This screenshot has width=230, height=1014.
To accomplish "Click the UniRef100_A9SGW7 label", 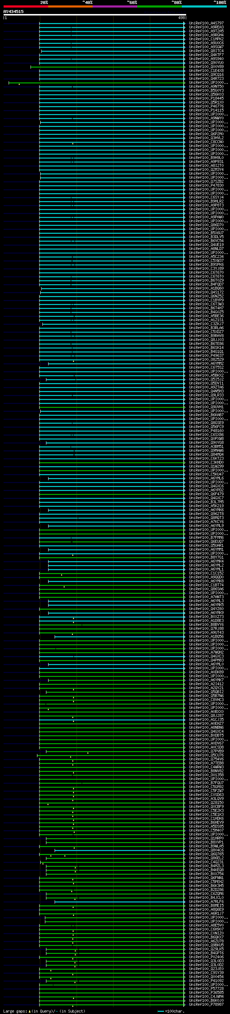I will click(x=206, y=47).
